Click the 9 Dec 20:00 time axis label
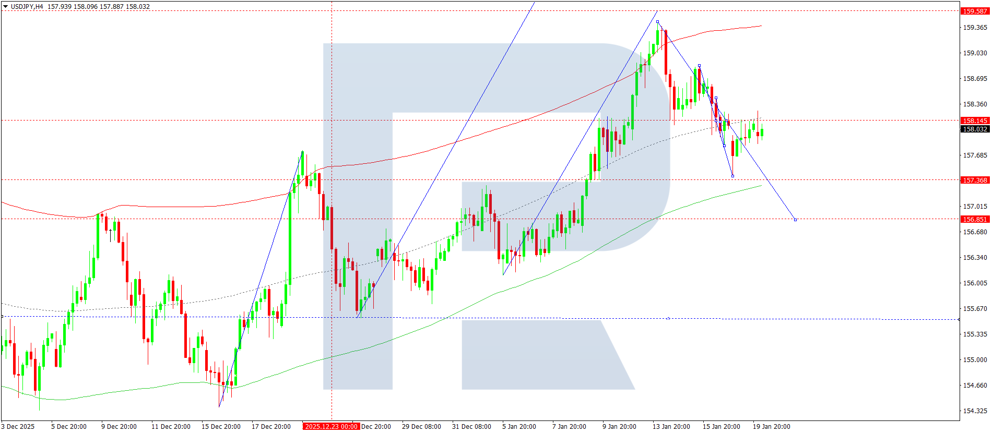The height and width of the screenshot is (433, 993). 119,427
